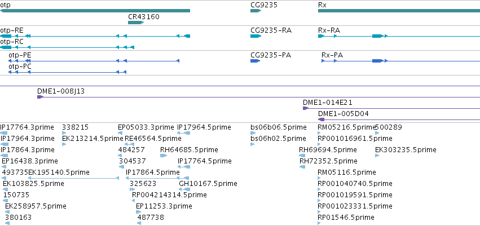Open BAC clone DME1-014E21

391,108
